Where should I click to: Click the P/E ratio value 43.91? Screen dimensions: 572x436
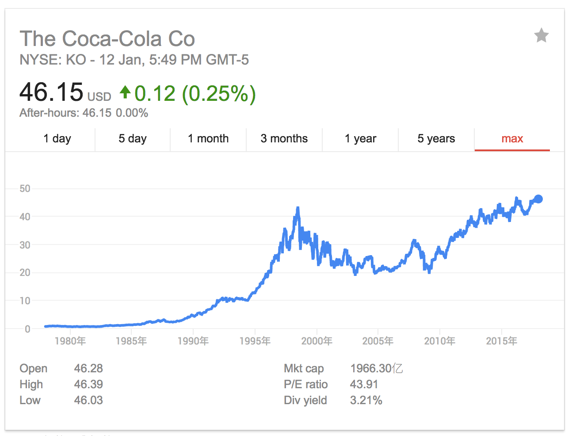pyautogui.click(x=364, y=384)
